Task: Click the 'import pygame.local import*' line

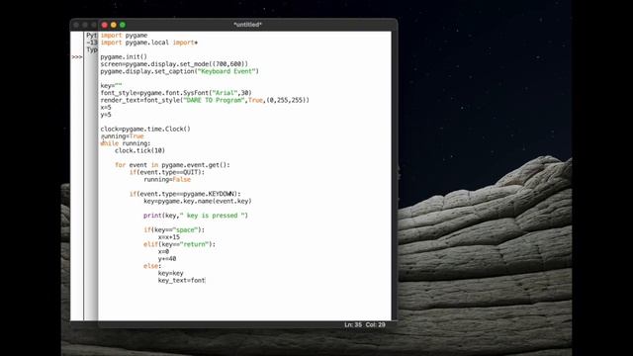Action: click(x=149, y=43)
